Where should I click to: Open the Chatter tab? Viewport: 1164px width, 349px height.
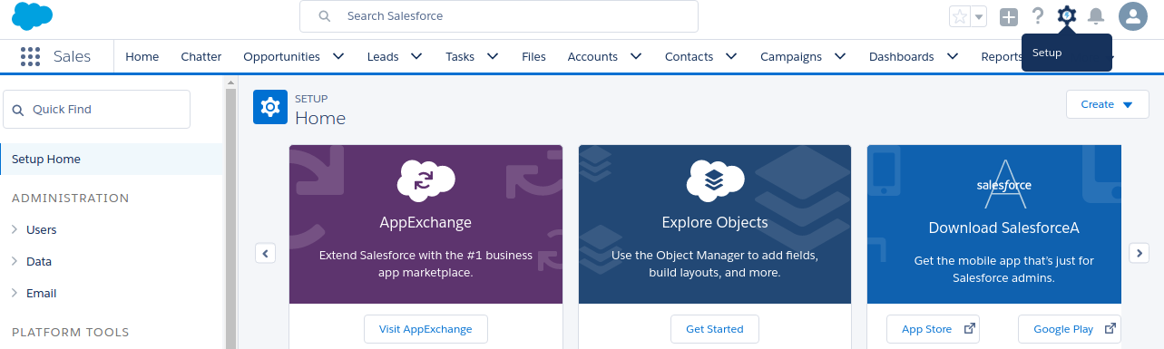coord(201,56)
